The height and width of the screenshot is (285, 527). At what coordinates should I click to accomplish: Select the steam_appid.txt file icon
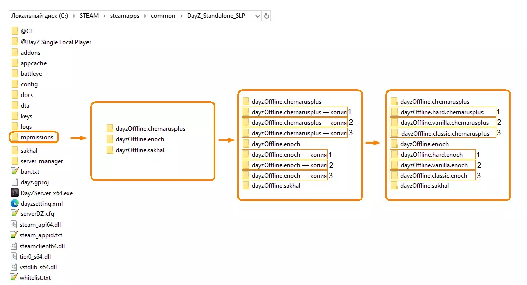tap(14, 235)
